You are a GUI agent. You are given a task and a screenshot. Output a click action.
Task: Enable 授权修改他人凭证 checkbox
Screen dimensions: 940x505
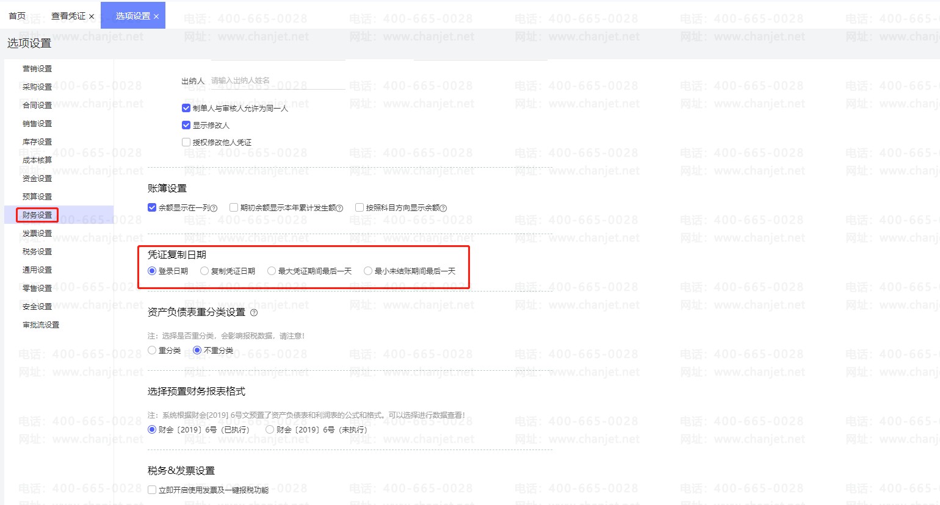pyautogui.click(x=186, y=142)
